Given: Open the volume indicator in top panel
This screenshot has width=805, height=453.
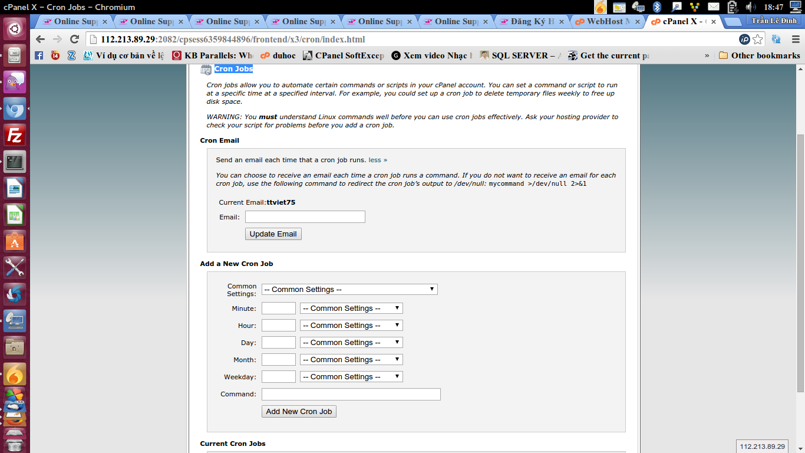Looking at the screenshot, I should click(751, 7).
